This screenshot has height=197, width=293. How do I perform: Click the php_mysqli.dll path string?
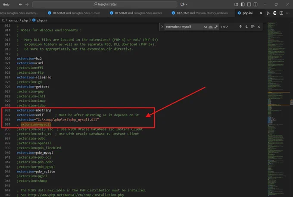pyautogui.click(x=67, y=119)
